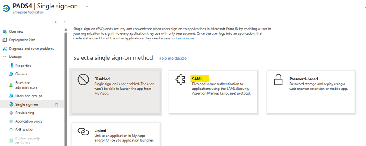The image size is (366, 146).
Task: Choose the Linked sign-on method card
Action: point(116,134)
